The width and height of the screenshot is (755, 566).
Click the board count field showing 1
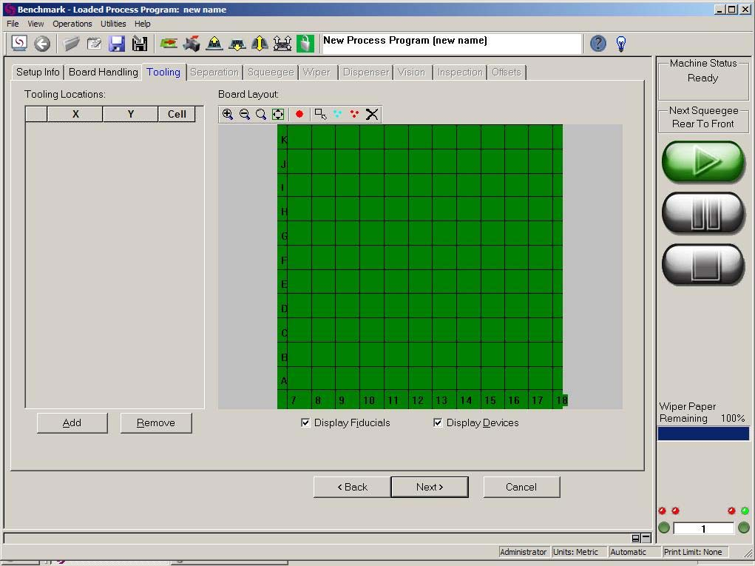(703, 528)
